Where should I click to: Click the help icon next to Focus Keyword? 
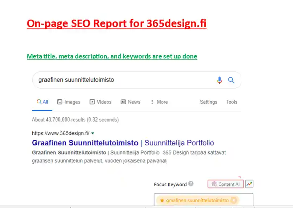[x=191, y=184]
